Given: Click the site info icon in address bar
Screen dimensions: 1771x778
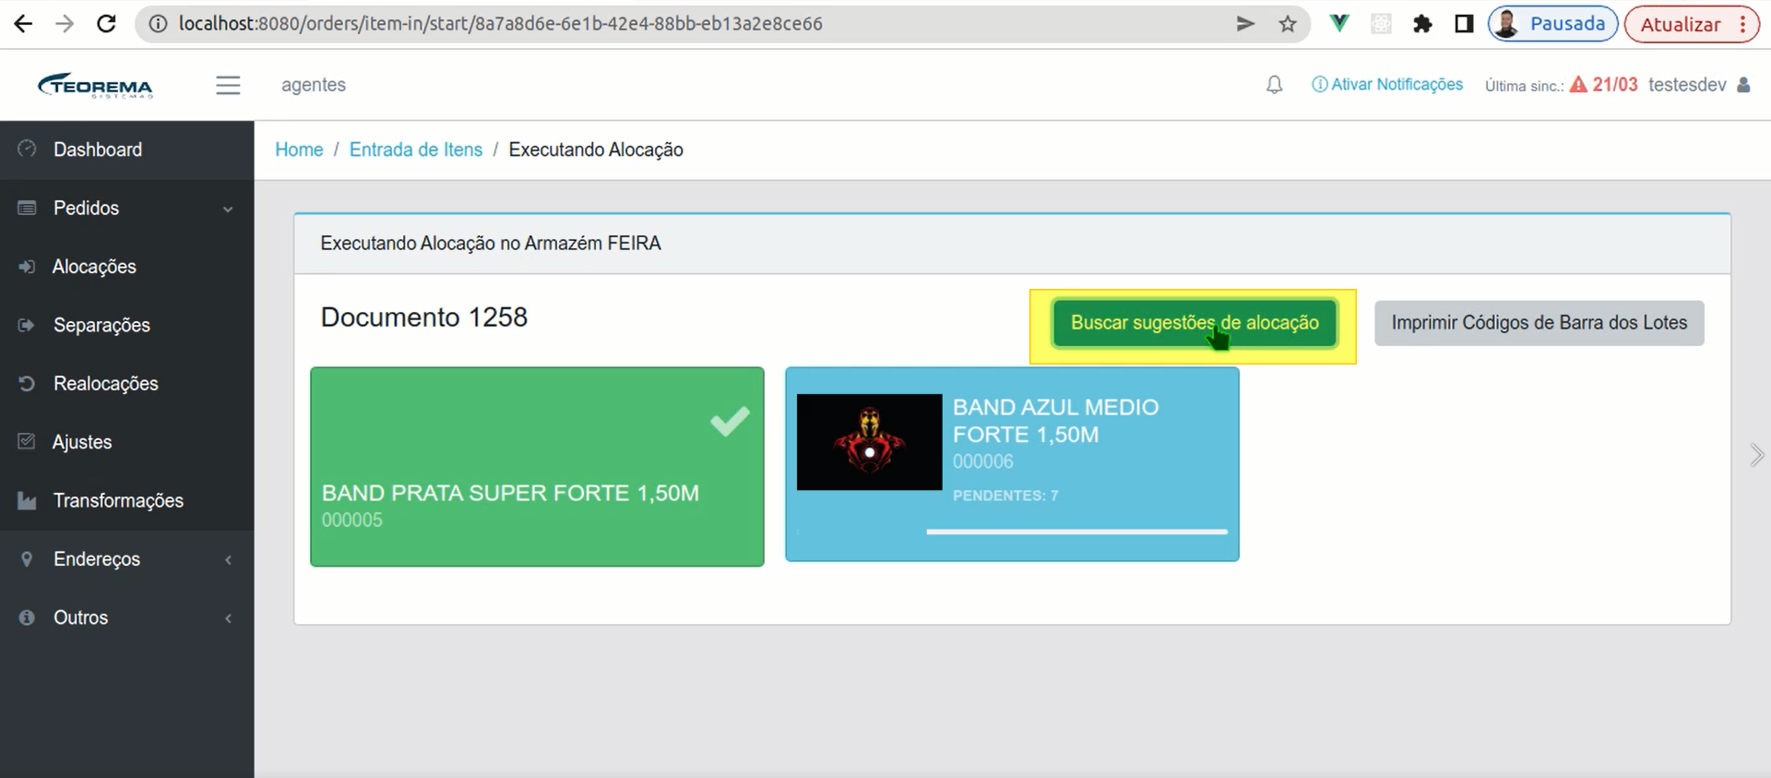Looking at the screenshot, I should point(158,24).
